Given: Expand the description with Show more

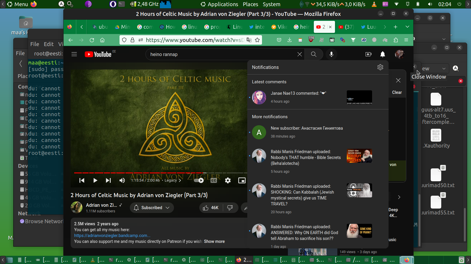Looking at the screenshot, I should (x=214, y=241).
